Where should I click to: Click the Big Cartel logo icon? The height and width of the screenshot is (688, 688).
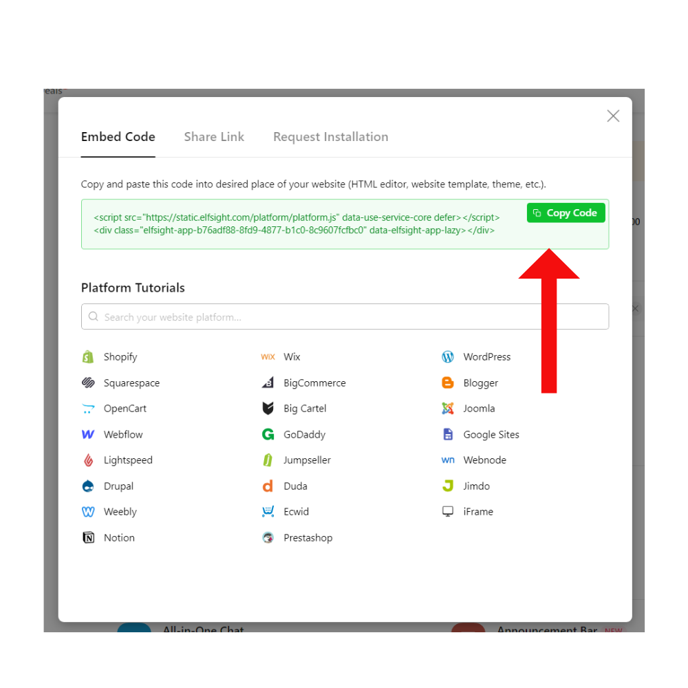click(268, 409)
